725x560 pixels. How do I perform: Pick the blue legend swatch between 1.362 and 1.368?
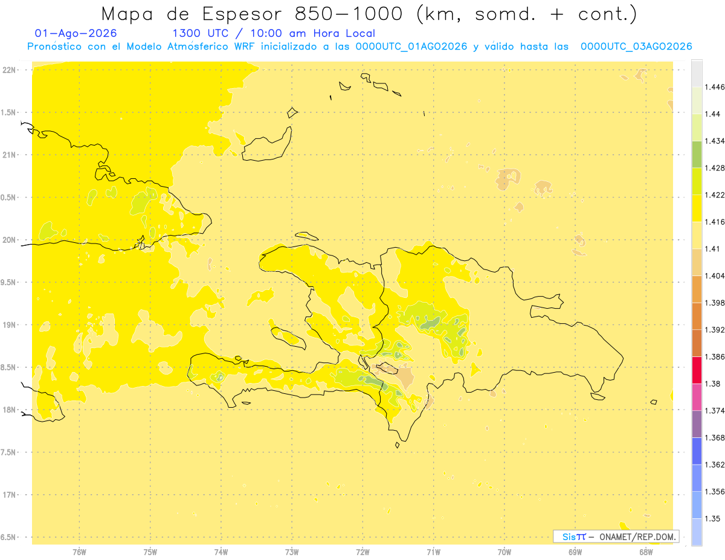(x=697, y=451)
